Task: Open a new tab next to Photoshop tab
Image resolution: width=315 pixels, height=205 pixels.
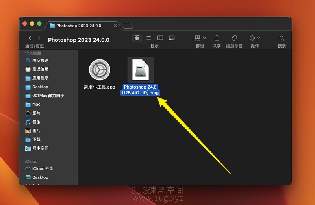Action: pos(127,26)
